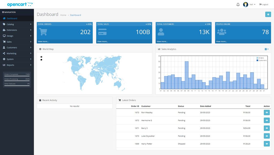Image resolution: width=274 pixels, height=155 pixels.
Task: Expand the Extensions sidebar menu
Action: coord(17,30)
